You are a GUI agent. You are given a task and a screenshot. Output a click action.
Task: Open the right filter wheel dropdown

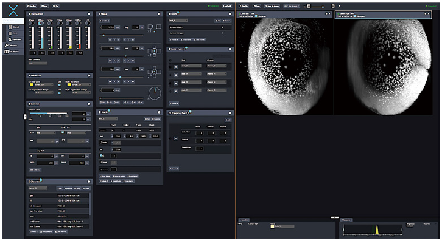(x=81, y=84)
